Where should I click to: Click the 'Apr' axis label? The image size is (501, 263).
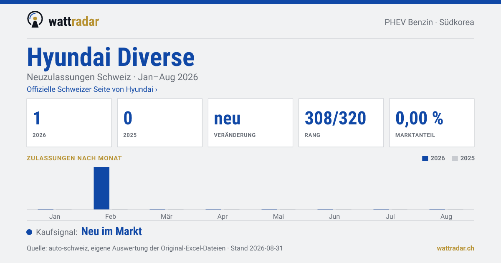click(223, 216)
